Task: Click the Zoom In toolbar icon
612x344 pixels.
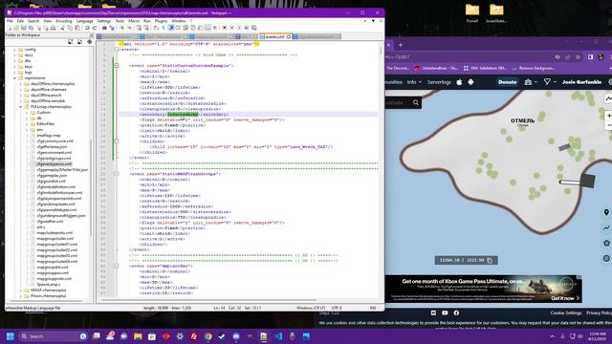Action: pos(121,28)
